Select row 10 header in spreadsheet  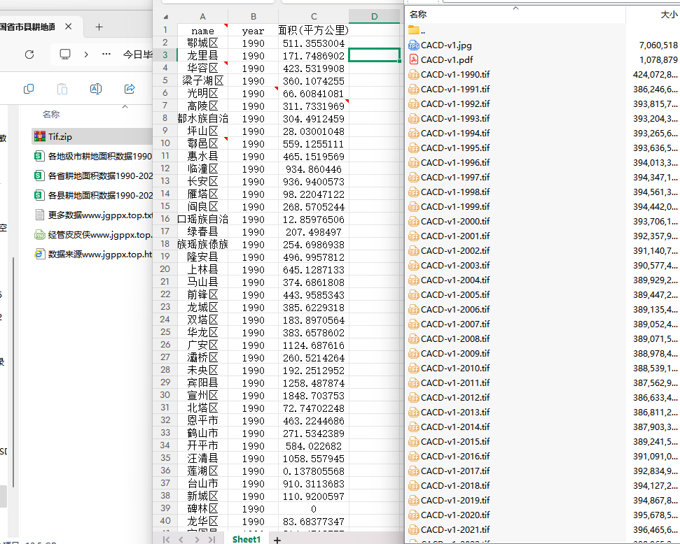(165, 143)
